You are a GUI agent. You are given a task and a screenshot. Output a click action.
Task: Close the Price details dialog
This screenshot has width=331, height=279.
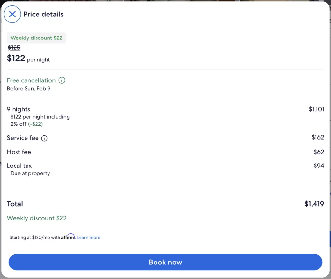pyautogui.click(x=12, y=14)
